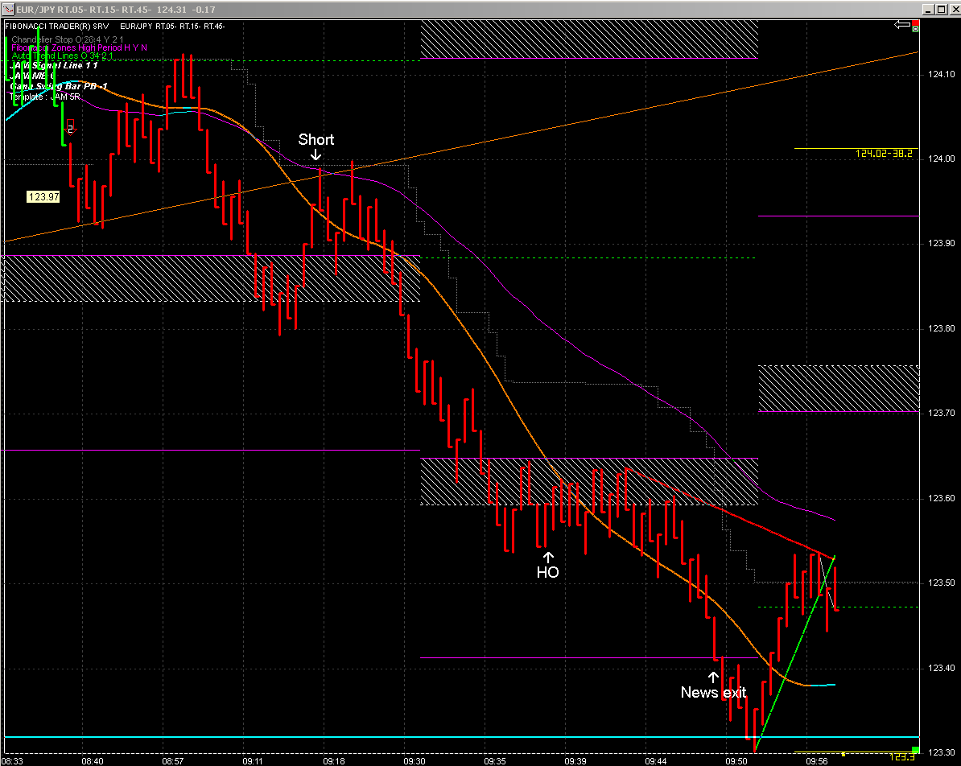Image resolution: width=961 pixels, height=766 pixels.
Task: Click the white left-pointing arrow icon
Action: point(902,24)
